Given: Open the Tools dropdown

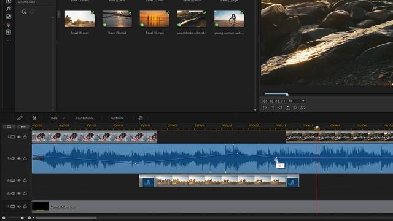Looking at the screenshot, I should tap(58, 118).
